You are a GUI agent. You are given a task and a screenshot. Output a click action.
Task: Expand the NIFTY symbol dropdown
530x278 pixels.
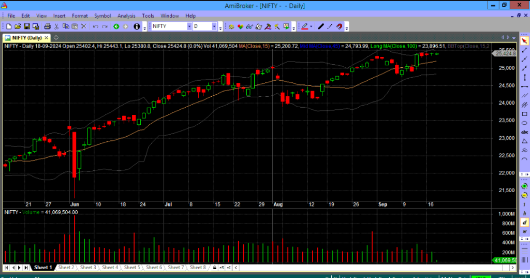(189, 26)
